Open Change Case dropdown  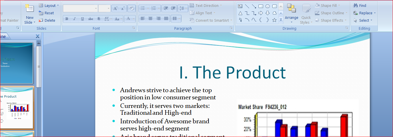pyautogui.click(x=118, y=19)
